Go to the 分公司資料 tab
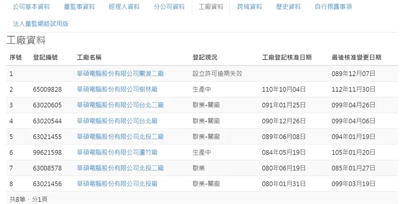Viewport: 402px width, 204px height. click(x=169, y=7)
